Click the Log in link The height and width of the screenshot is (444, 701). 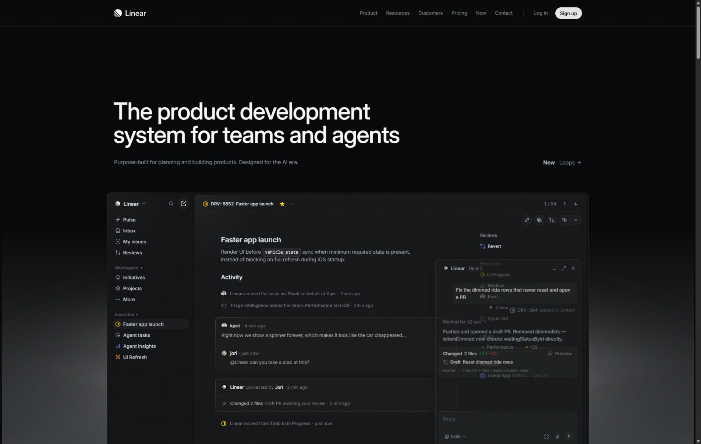click(541, 13)
